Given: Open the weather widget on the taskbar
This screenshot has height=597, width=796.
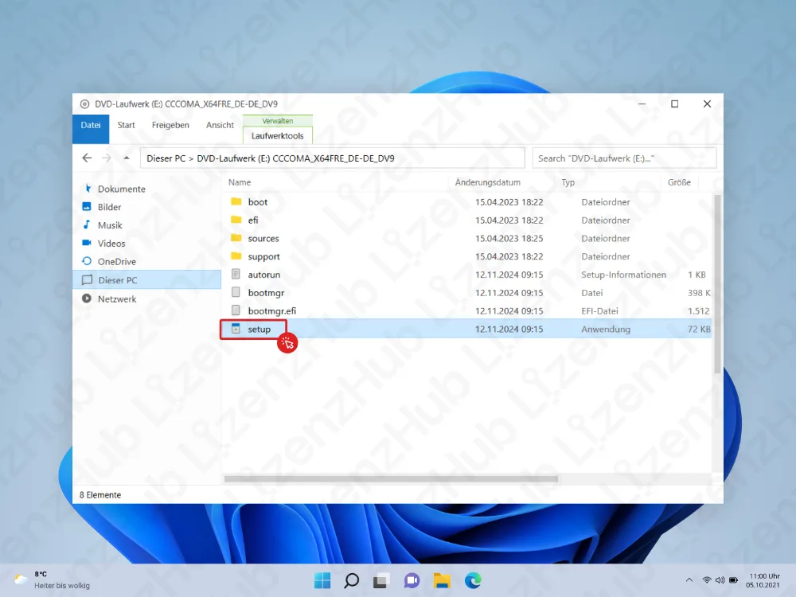Looking at the screenshot, I should coord(53,579).
